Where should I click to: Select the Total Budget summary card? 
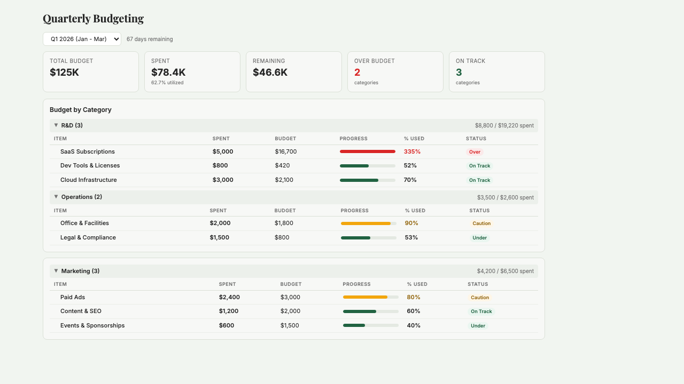(90, 71)
